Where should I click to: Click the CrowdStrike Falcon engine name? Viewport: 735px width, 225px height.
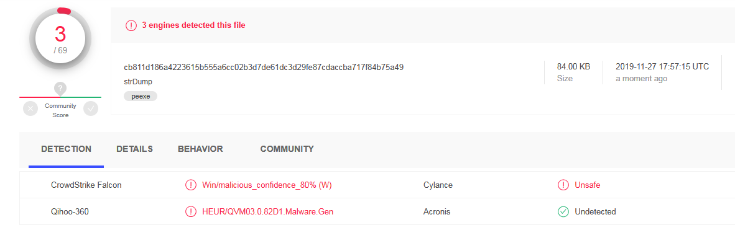[86, 185]
